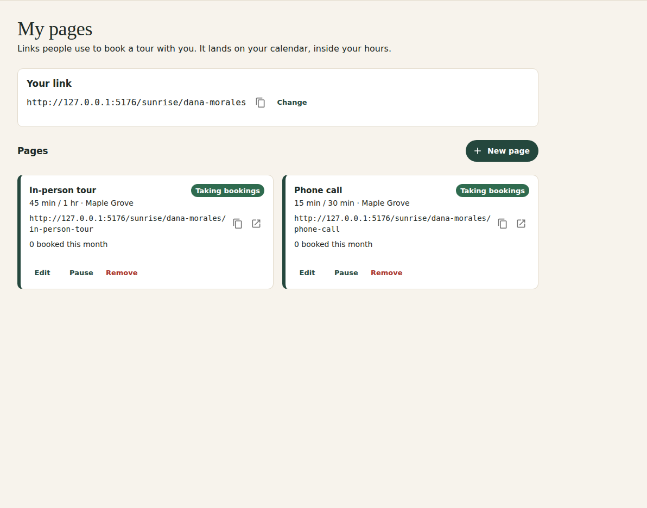The width and height of the screenshot is (647, 508).
Task: Copy your main booking link
Action: 261,103
